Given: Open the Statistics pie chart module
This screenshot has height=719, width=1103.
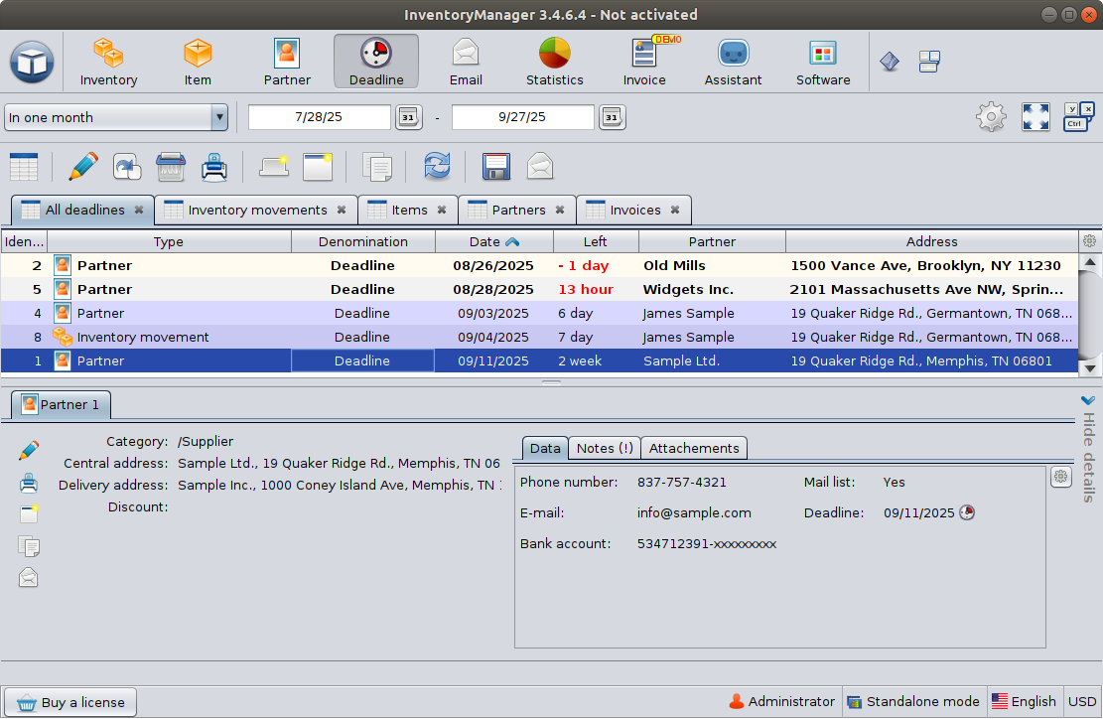Looking at the screenshot, I should point(554,62).
